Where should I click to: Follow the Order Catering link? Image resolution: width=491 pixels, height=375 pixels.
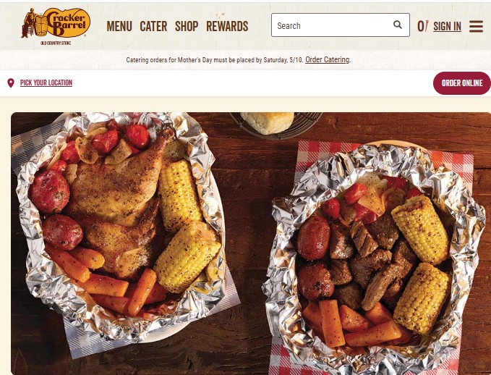328,59
